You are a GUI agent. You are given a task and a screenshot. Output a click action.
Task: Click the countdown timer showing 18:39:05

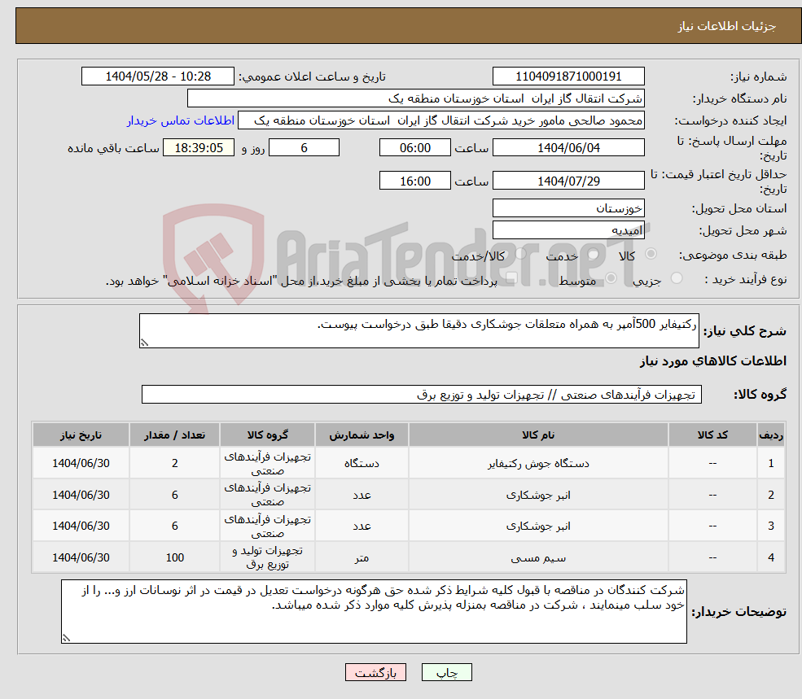(199, 147)
